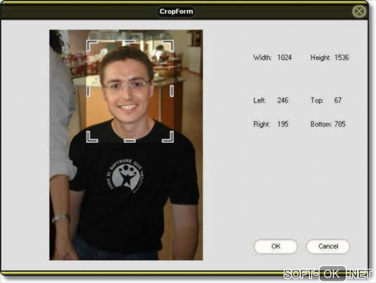The height and width of the screenshot is (283, 376).
Task: Grab the bottom-left crop corner handle
Action: tap(92, 137)
